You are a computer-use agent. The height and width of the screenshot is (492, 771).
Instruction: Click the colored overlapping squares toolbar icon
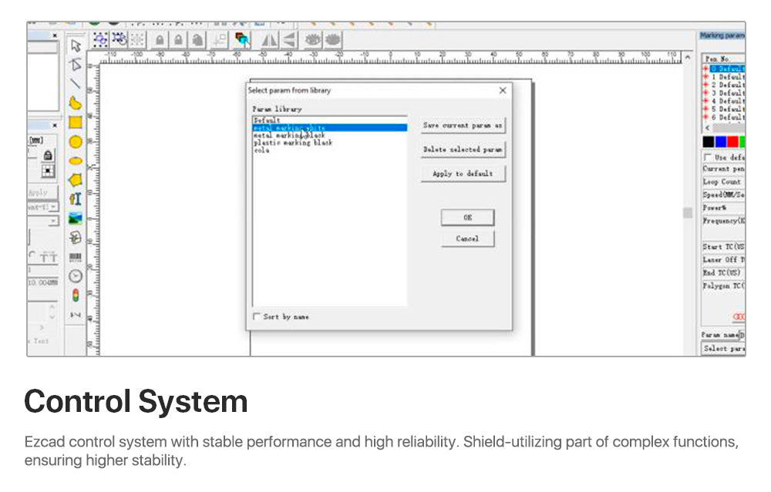(x=242, y=40)
